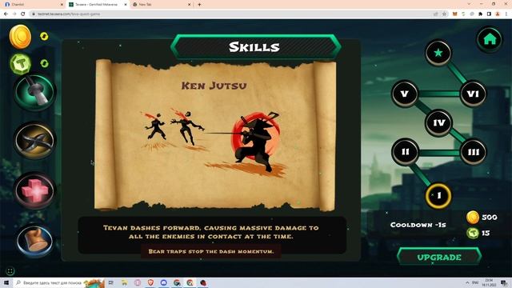512x288 pixels.
Task: Open the MetaMask fox extension
Action: click(x=455, y=14)
